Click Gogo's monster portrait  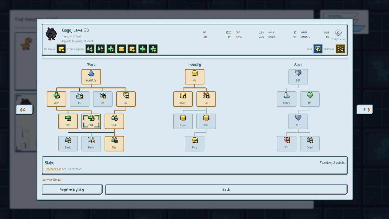tap(51, 34)
